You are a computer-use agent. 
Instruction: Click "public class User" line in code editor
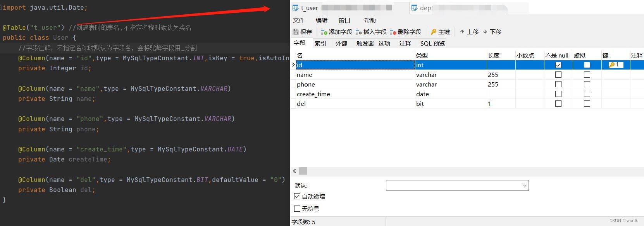(40, 37)
